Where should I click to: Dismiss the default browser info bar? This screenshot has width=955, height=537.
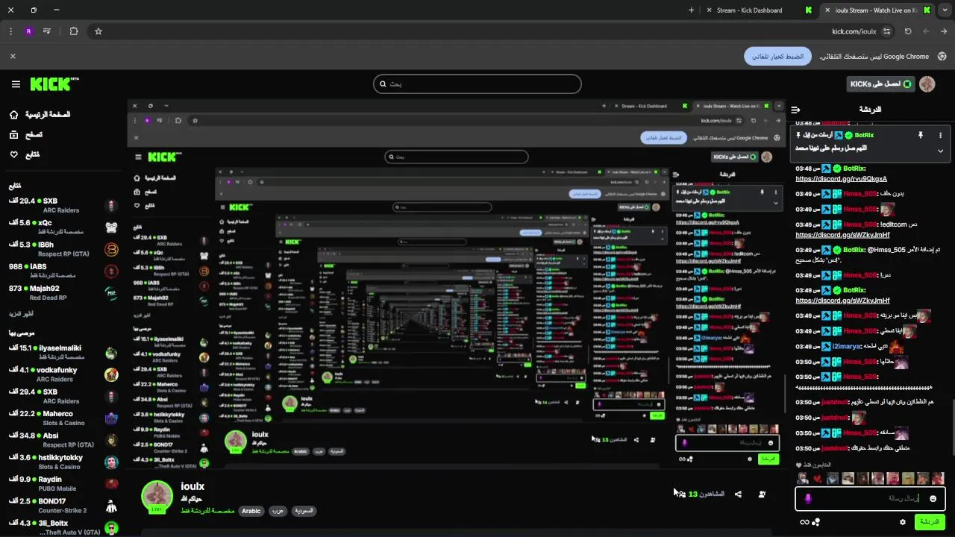(x=13, y=56)
